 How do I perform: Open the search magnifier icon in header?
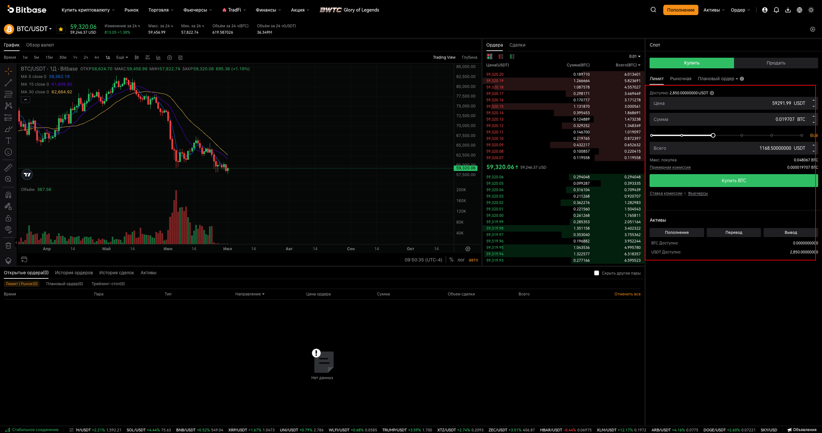pos(653,10)
